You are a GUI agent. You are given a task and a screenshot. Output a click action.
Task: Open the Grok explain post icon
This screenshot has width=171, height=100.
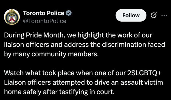pyautogui.click(x=153, y=15)
